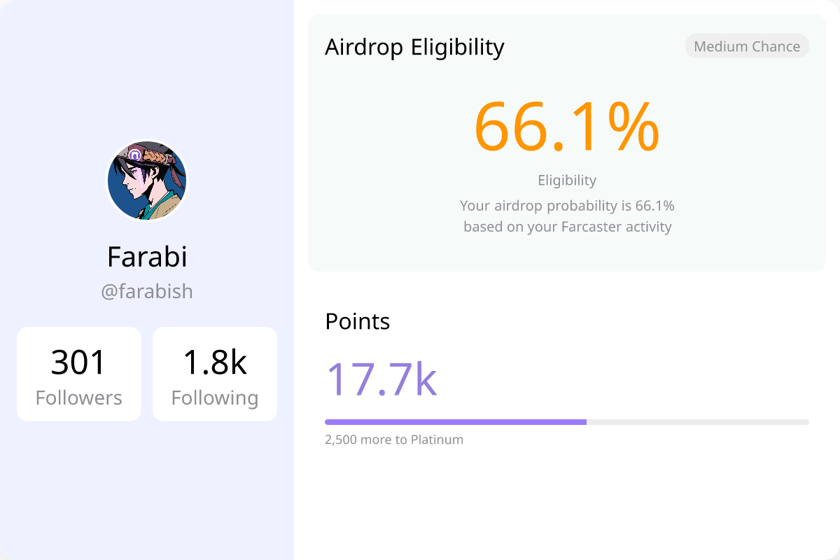The height and width of the screenshot is (560, 840).
Task: Click the 66.1% eligibility percentage
Action: (x=567, y=127)
